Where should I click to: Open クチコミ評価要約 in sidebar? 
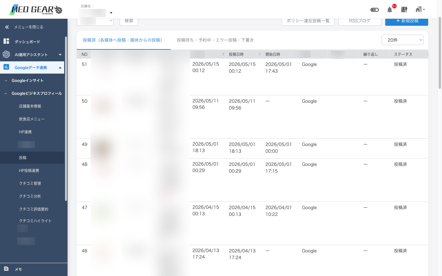34,209
